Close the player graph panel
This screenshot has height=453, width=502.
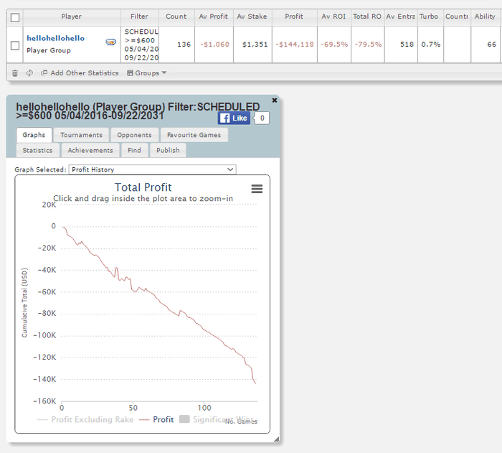coord(275,100)
